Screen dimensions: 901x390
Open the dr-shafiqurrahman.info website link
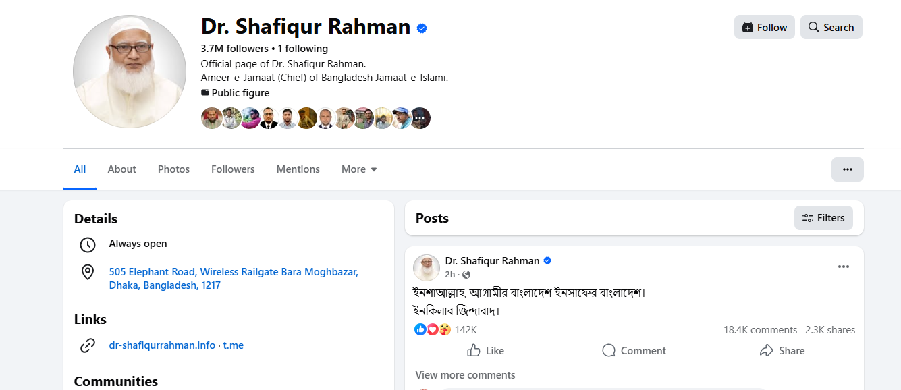pos(162,345)
